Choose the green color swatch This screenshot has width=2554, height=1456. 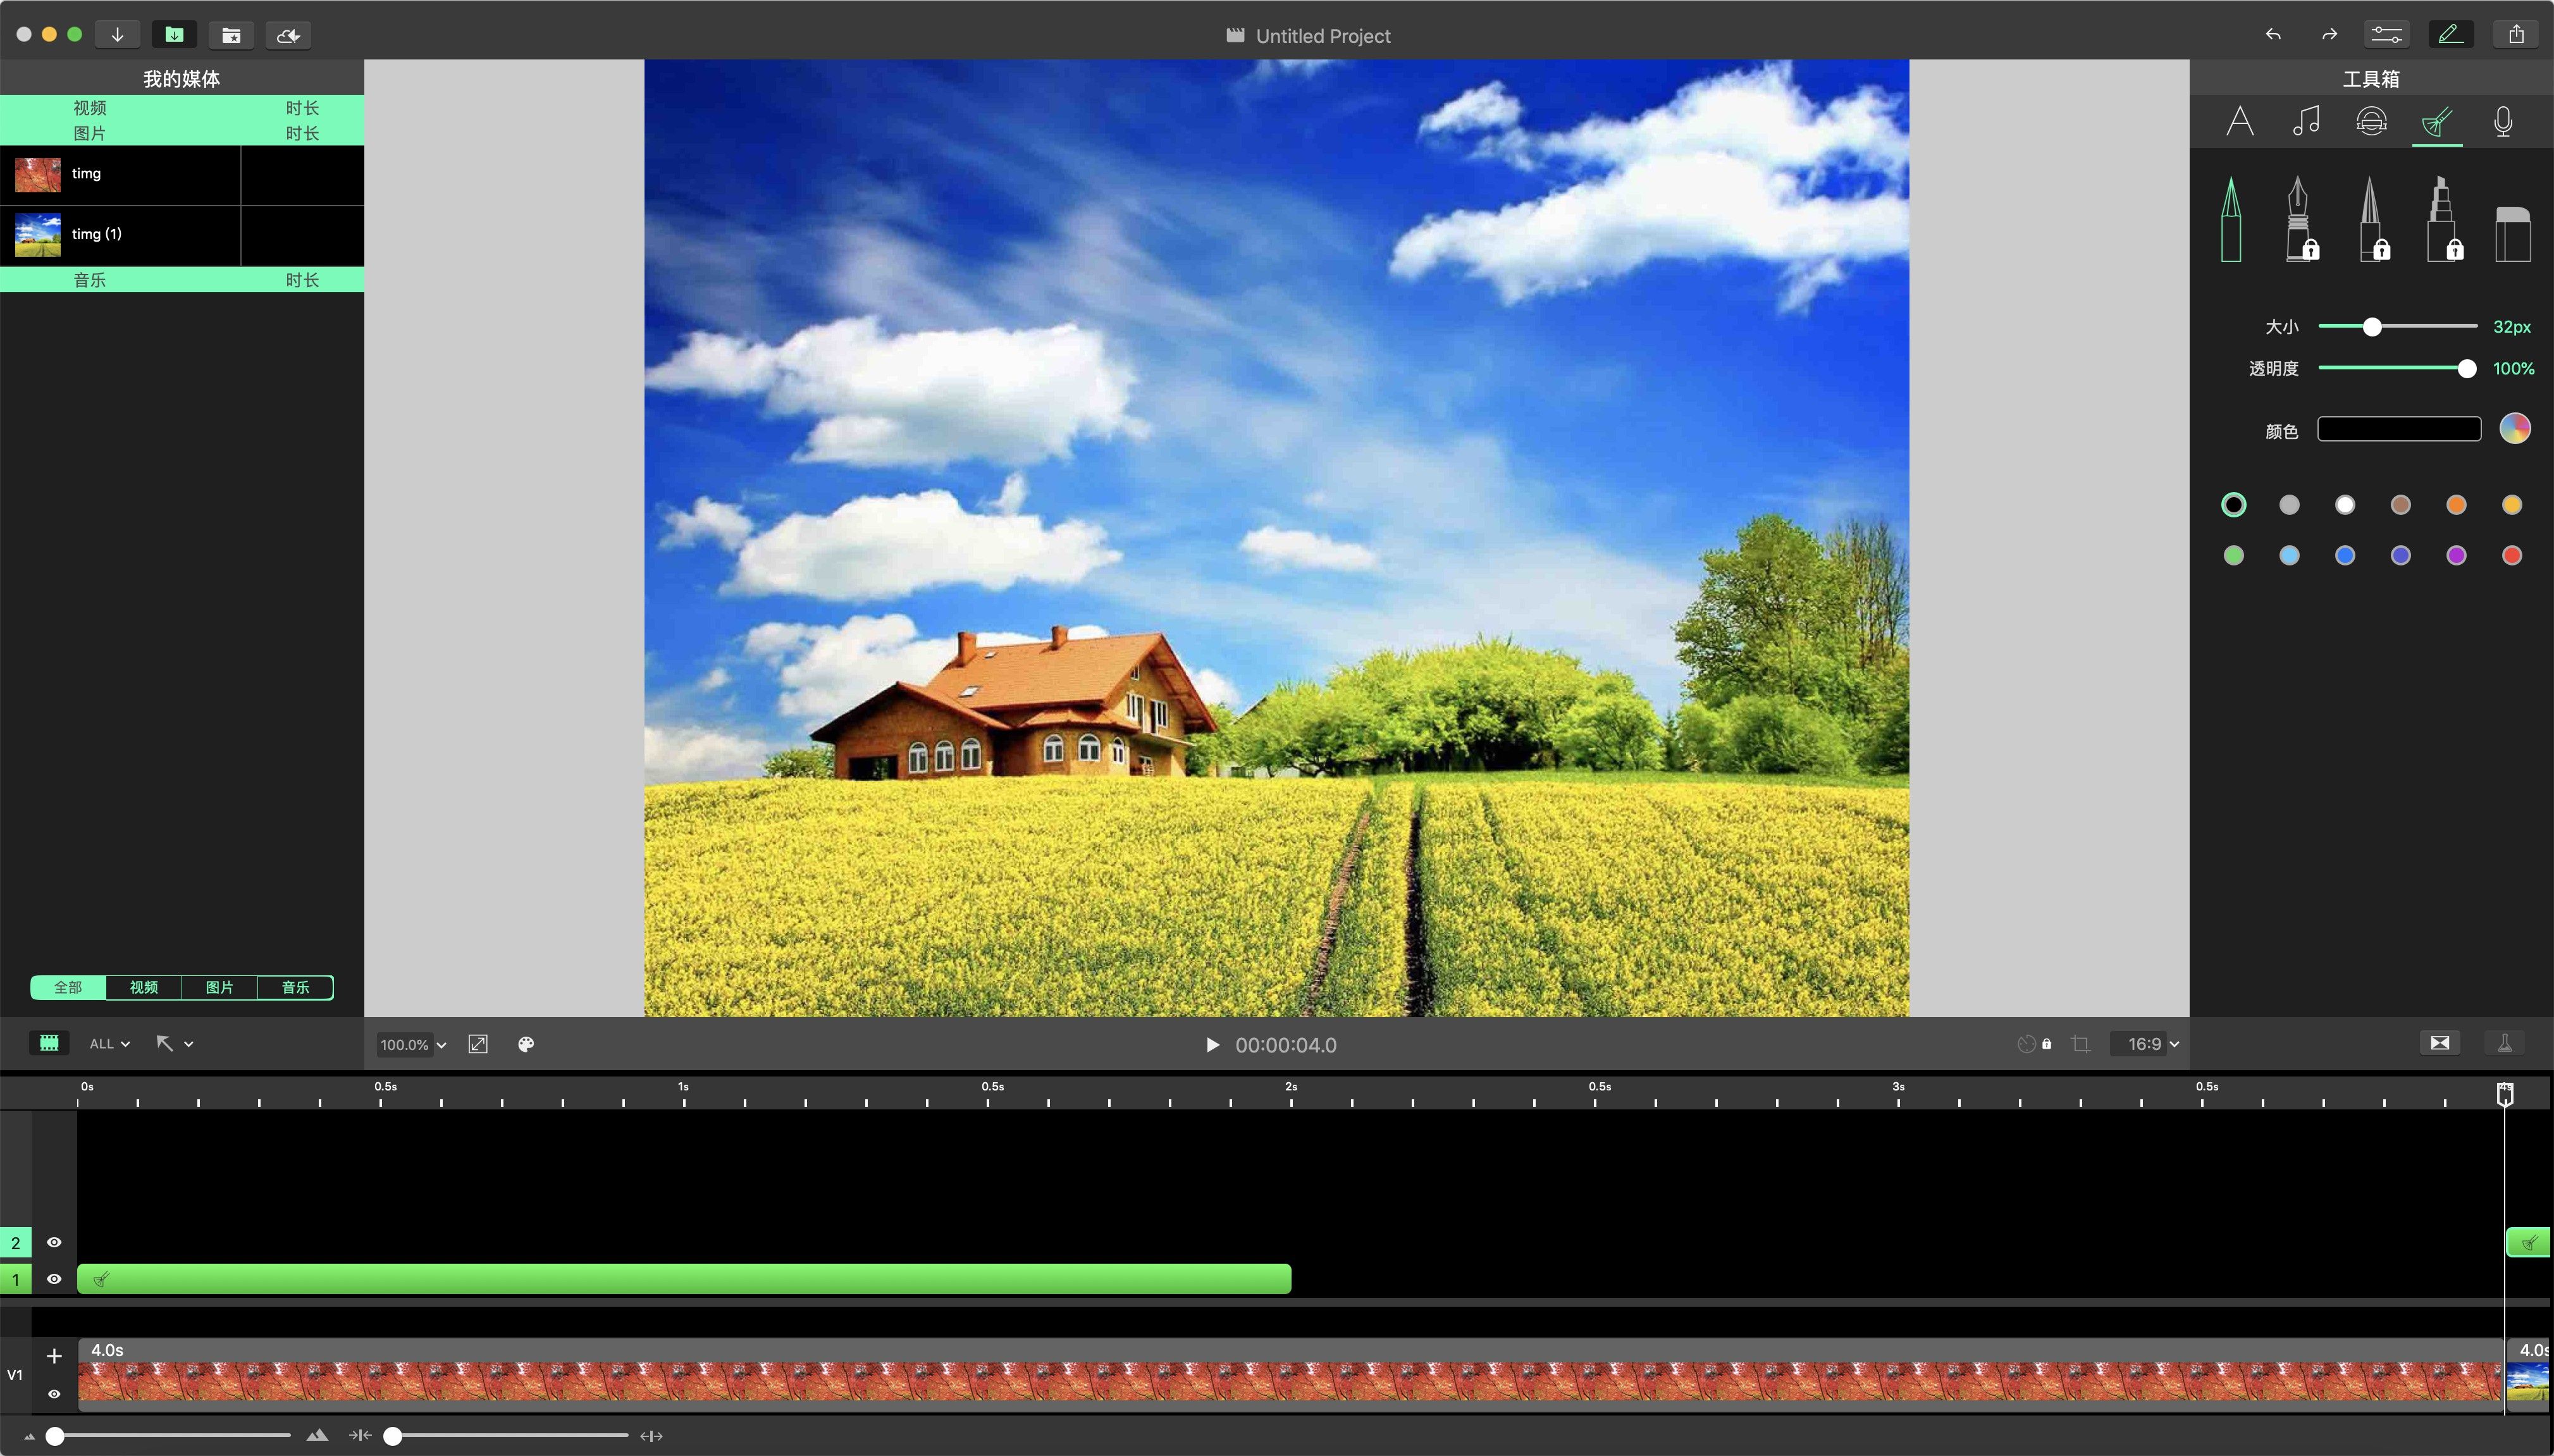(x=2233, y=556)
